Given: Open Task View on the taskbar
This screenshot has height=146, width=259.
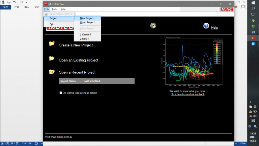Looking at the screenshot, I should click(253, 15).
